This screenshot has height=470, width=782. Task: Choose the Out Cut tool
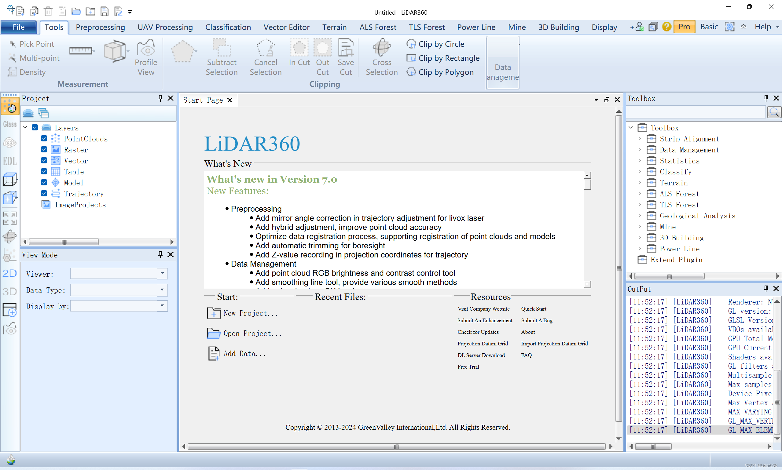point(323,57)
